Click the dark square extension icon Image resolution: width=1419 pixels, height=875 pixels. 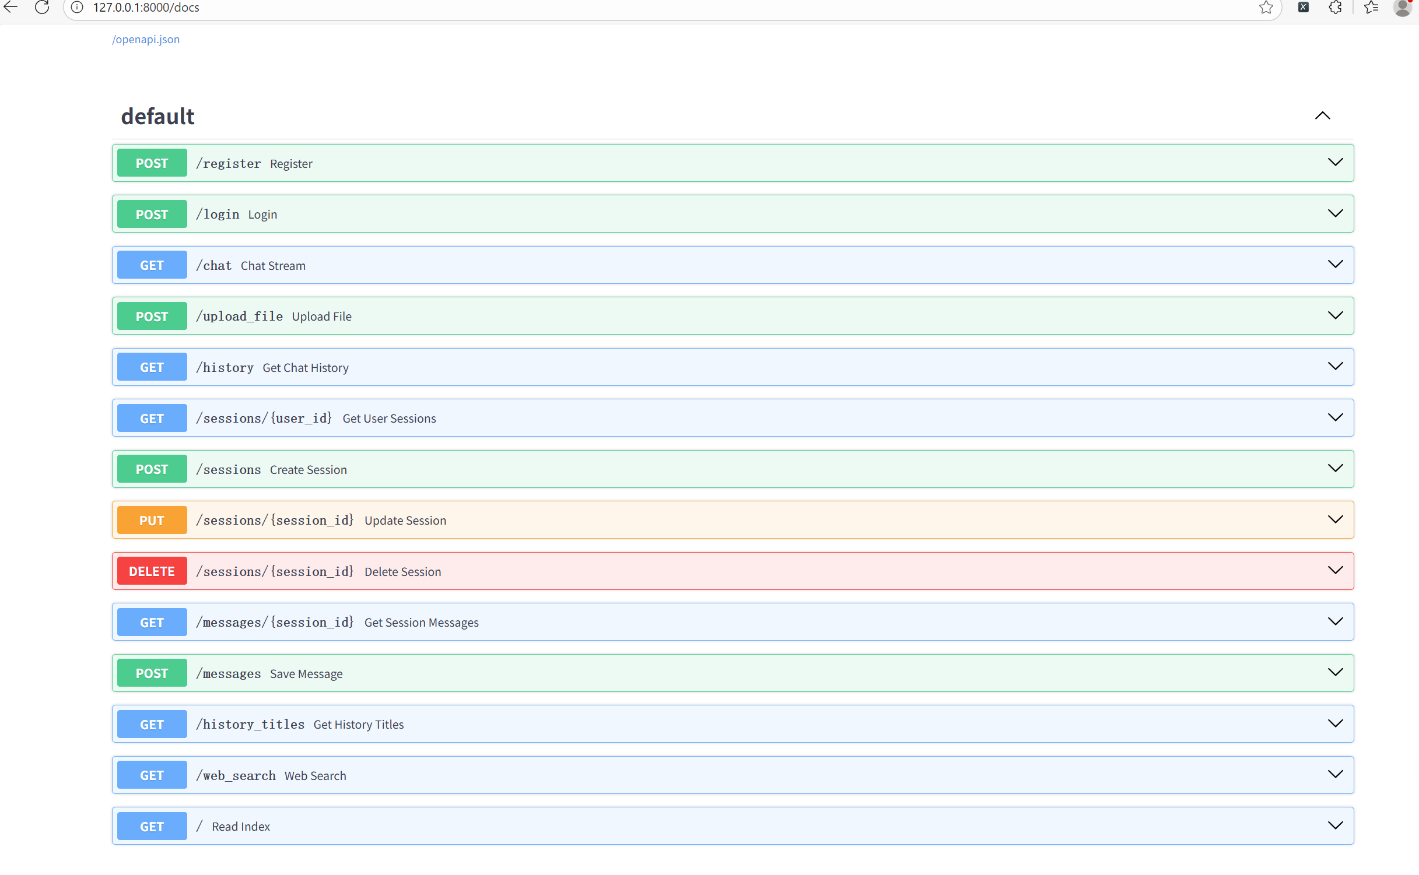click(1304, 8)
